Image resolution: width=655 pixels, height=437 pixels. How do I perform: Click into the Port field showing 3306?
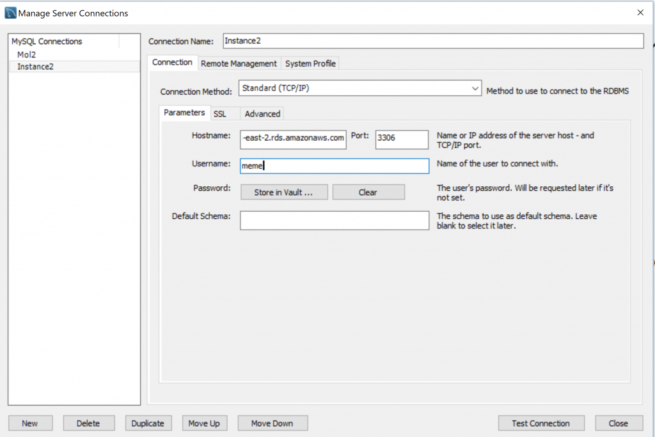[402, 139]
